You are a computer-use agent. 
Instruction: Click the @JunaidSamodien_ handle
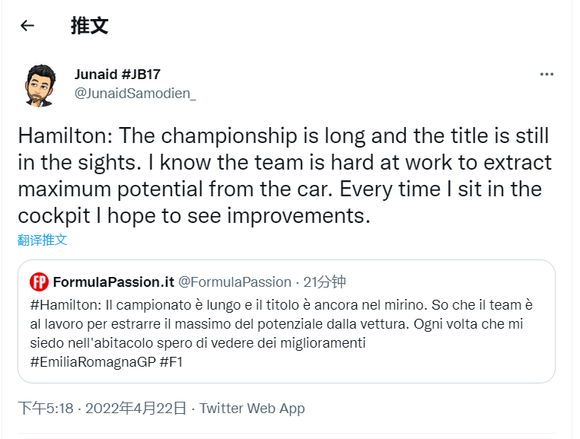pos(135,94)
